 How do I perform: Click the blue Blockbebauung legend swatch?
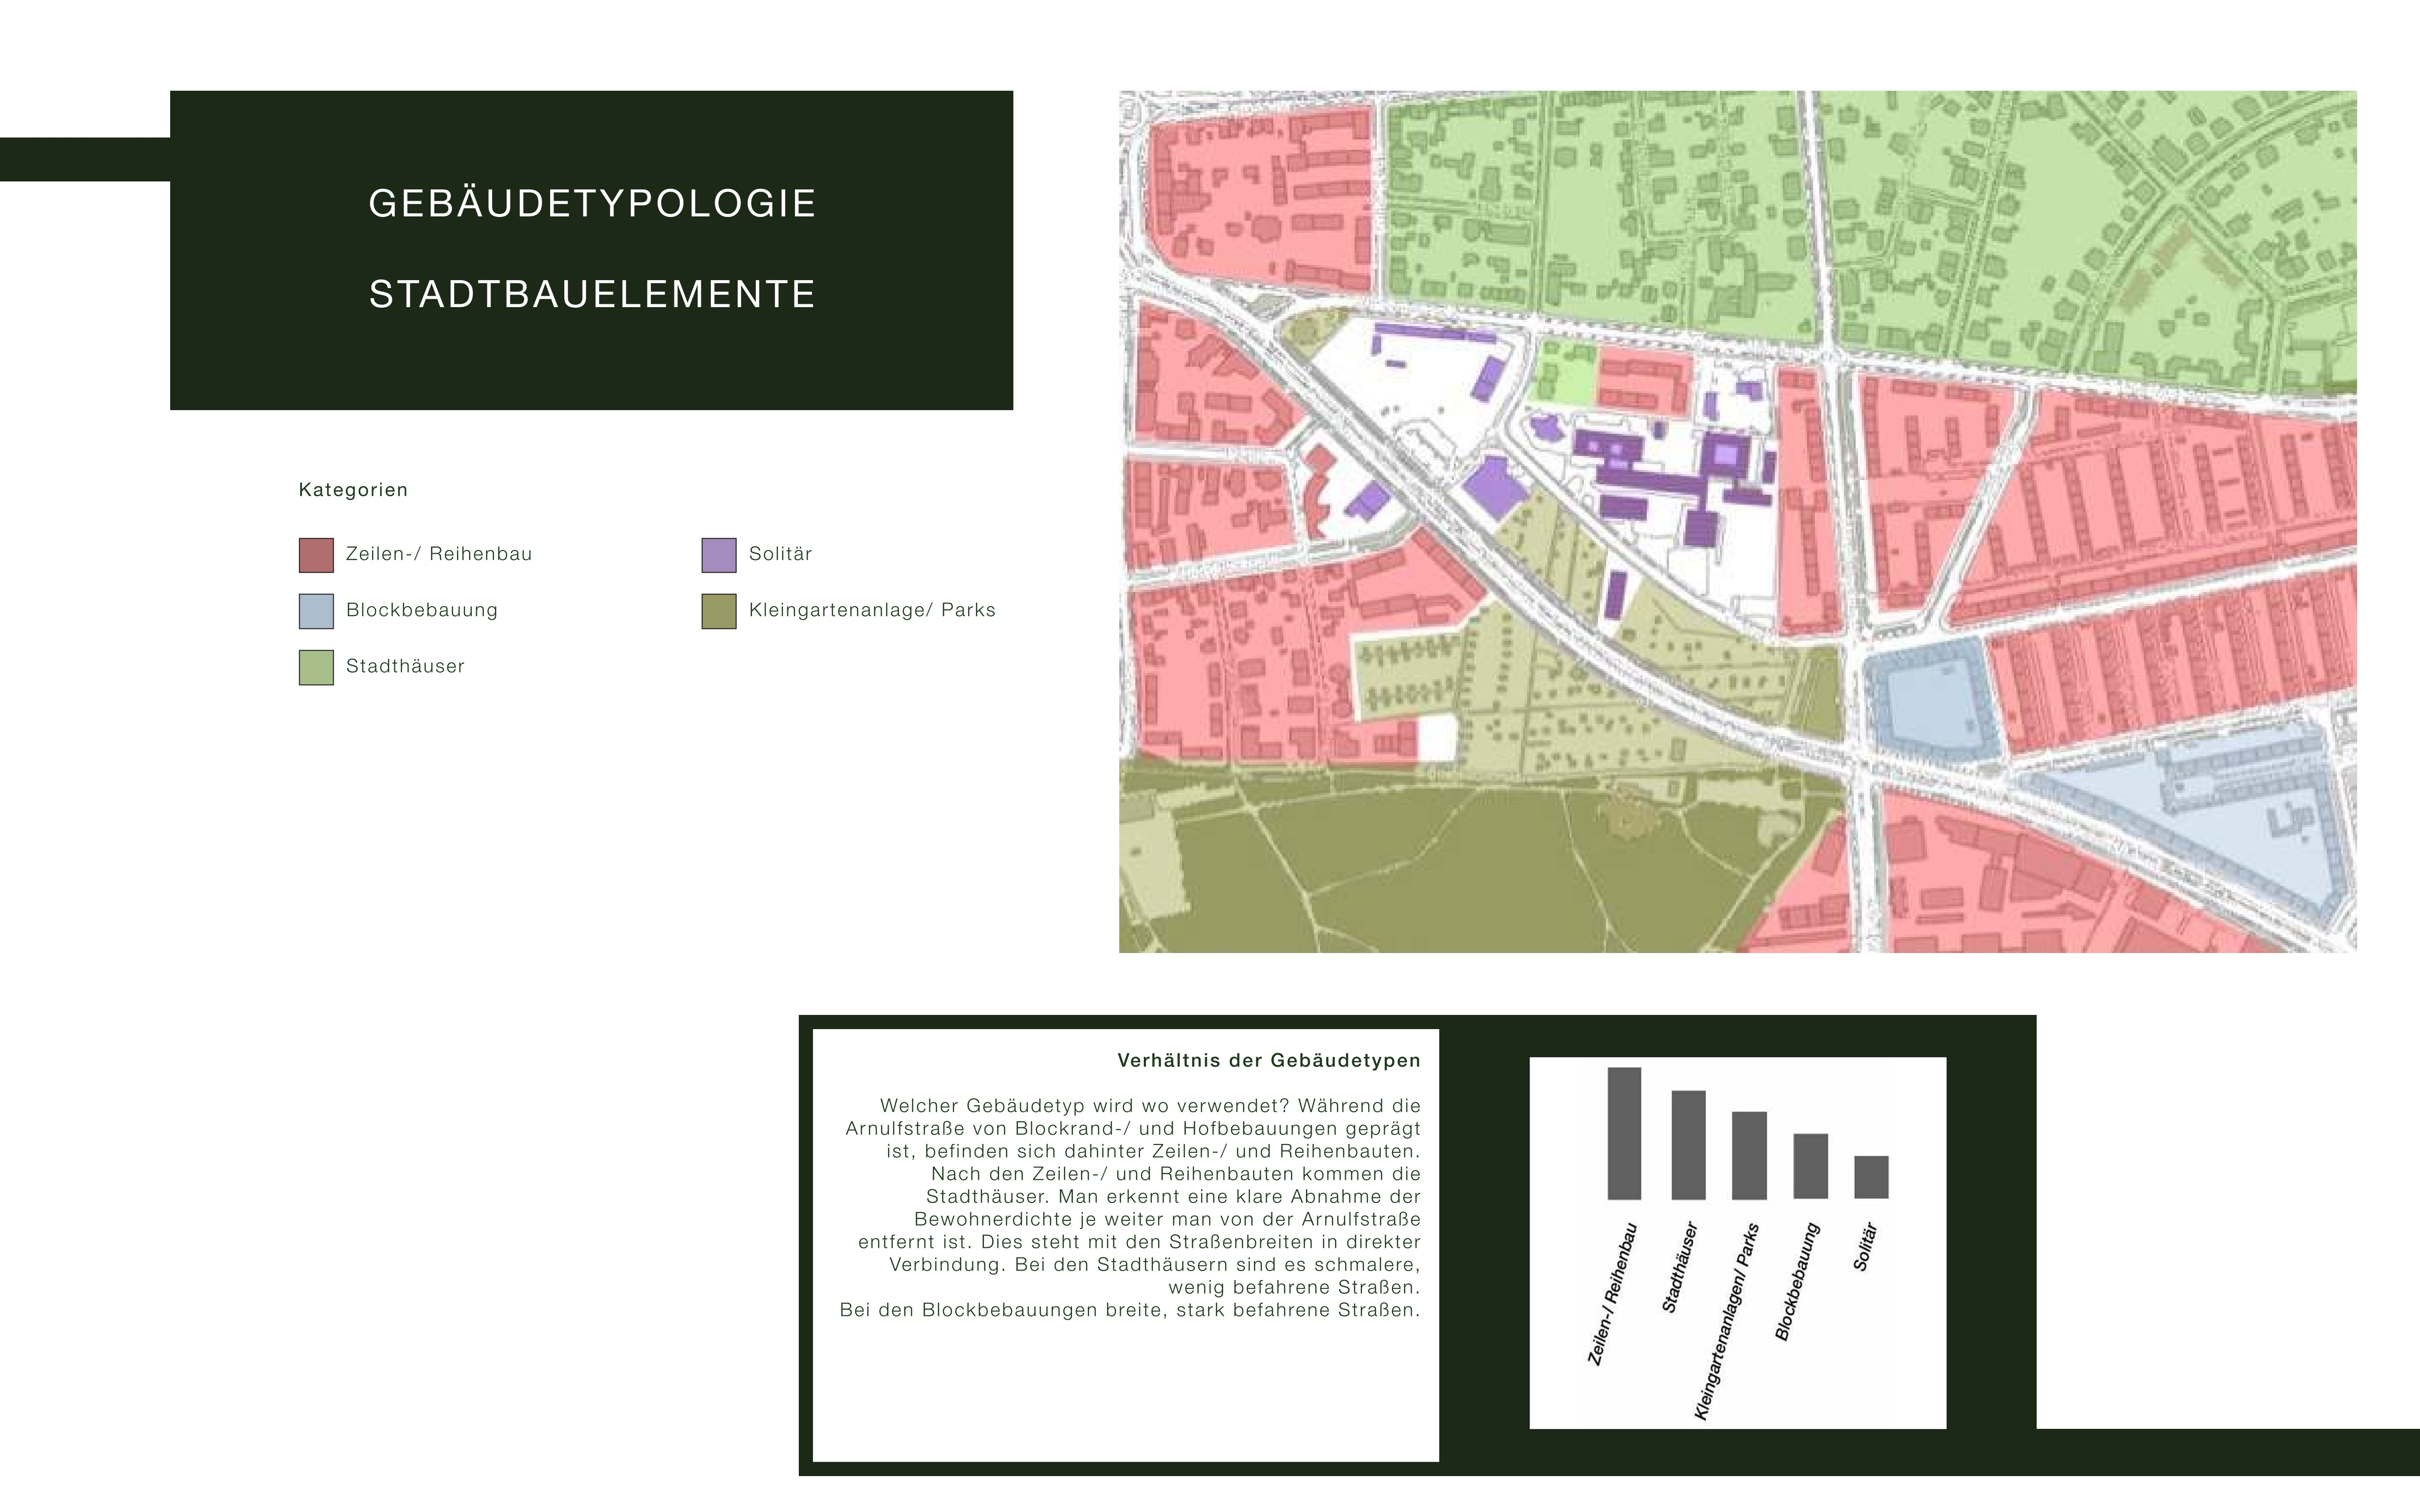tap(316, 611)
